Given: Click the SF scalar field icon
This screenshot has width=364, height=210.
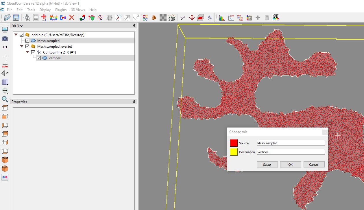Looking at the screenshot, I should click(x=276, y=18).
